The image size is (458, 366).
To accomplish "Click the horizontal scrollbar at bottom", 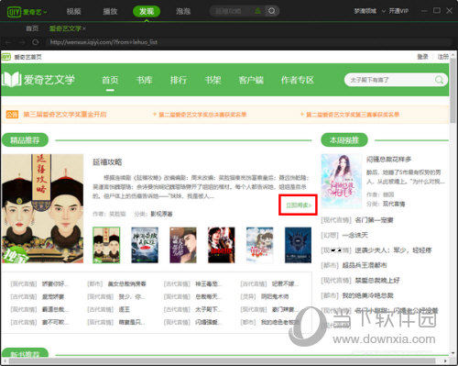I will tap(222, 361).
